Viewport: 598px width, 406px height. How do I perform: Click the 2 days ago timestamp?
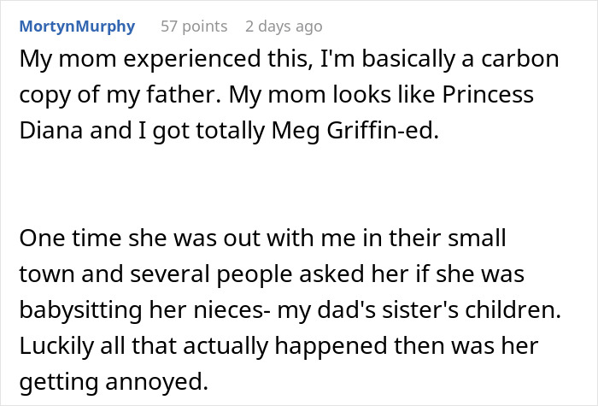[x=284, y=26]
